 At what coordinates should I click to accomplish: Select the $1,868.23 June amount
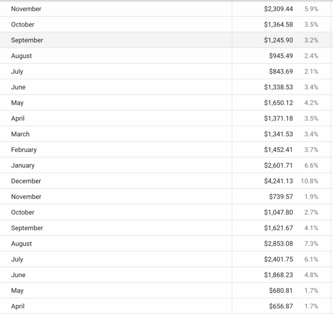278,275
